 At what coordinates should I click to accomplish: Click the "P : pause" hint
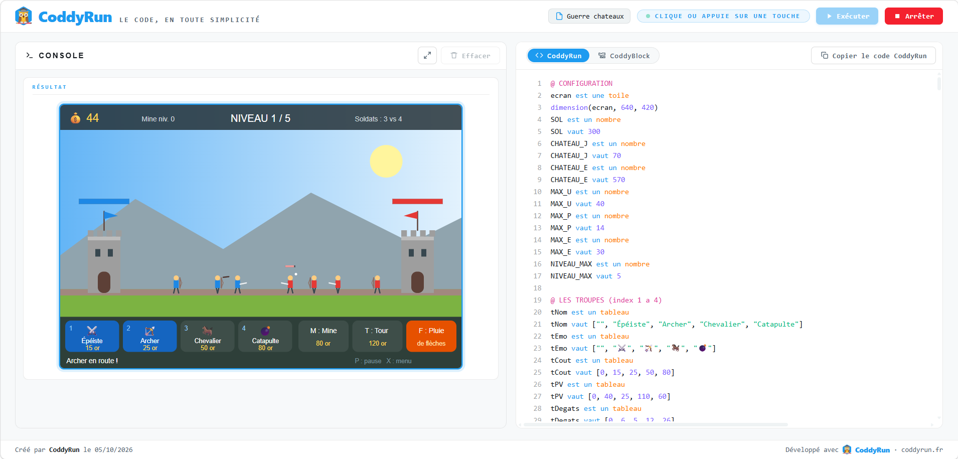[x=368, y=361]
